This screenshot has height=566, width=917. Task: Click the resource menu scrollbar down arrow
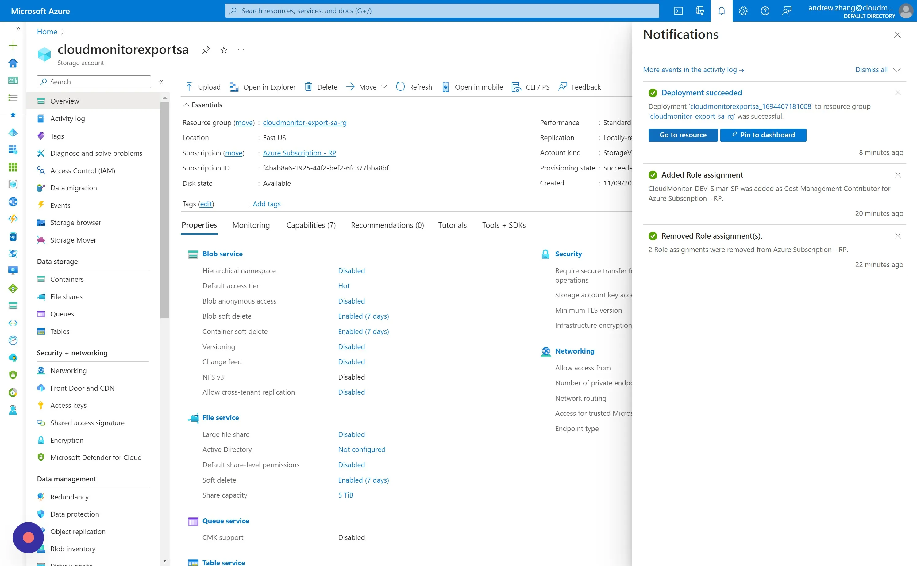165,561
